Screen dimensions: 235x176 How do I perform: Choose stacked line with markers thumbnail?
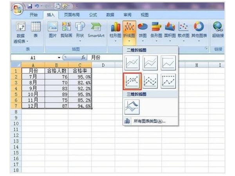[150, 81]
